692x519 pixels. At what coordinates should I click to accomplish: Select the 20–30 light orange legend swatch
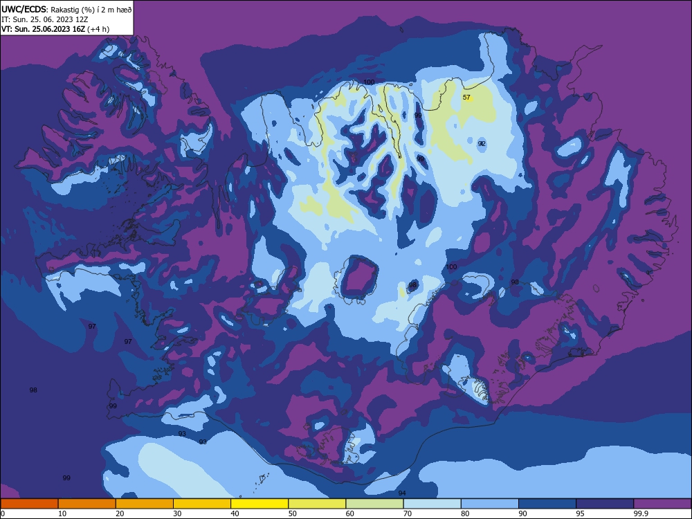point(145,504)
